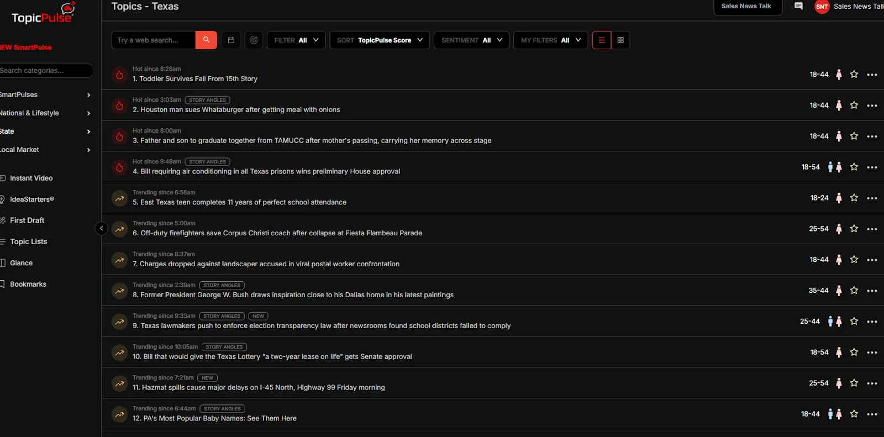Click the NEW SmartPulse link

tap(25, 48)
